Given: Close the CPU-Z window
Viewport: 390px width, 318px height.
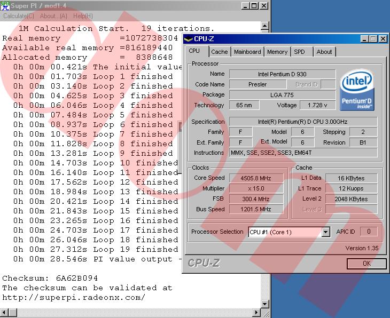Looking at the screenshot, I should (x=383, y=39).
